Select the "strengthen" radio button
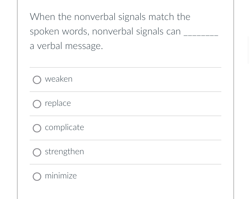The width and height of the screenshot is (251, 199). coord(37,152)
